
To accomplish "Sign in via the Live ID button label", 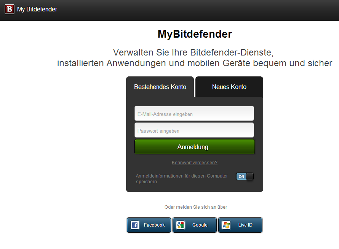I will pos(245,225).
